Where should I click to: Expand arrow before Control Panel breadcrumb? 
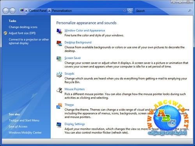[x=26, y=11]
